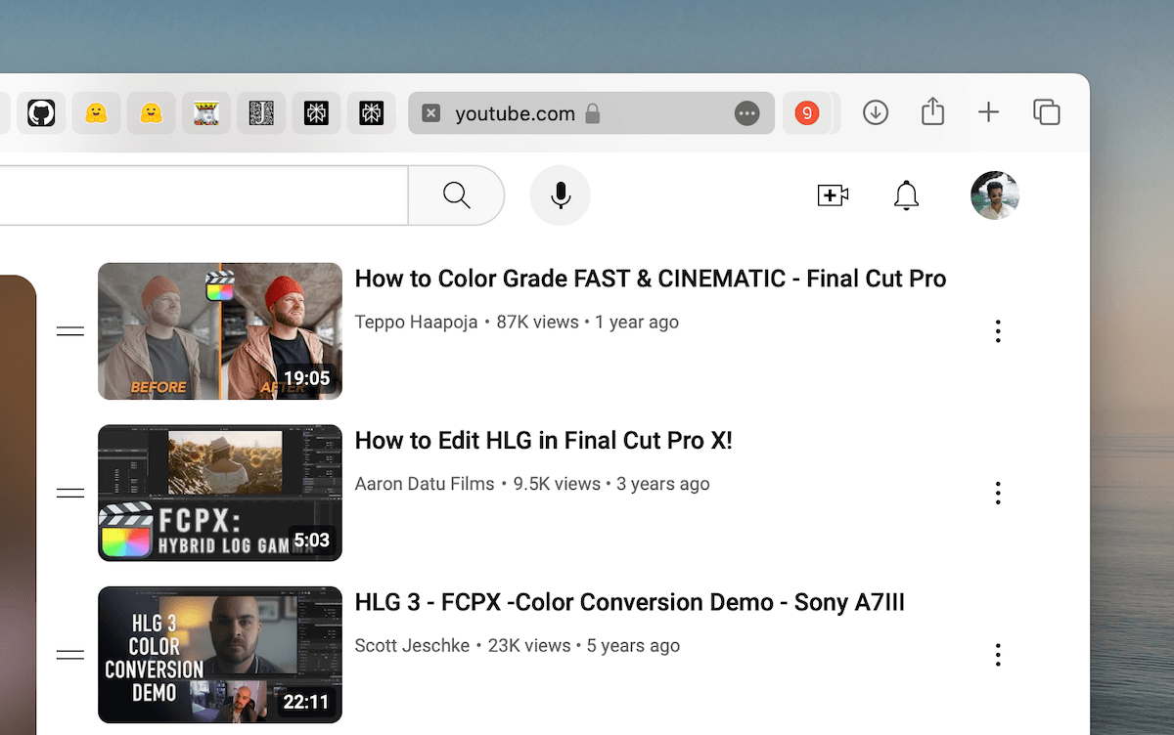Open a new Safari tab
Screen dimensions: 1174x735
tap(989, 112)
